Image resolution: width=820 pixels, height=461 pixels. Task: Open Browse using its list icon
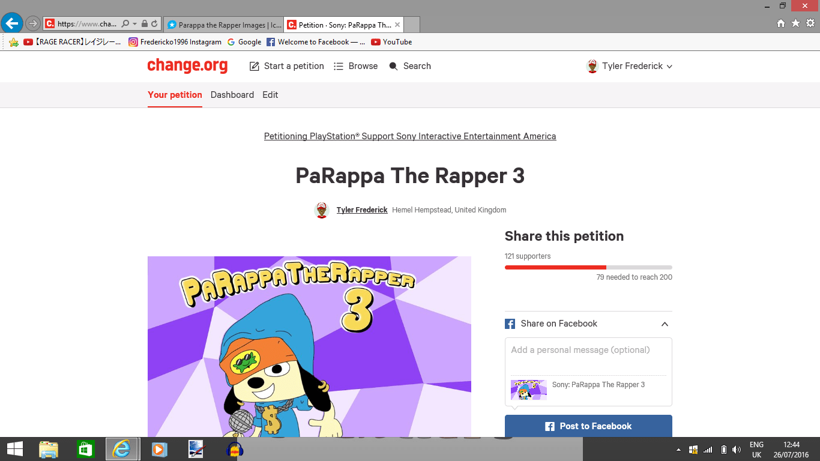339,66
